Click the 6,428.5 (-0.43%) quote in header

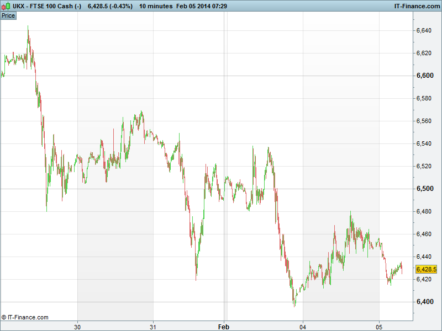[110, 7]
